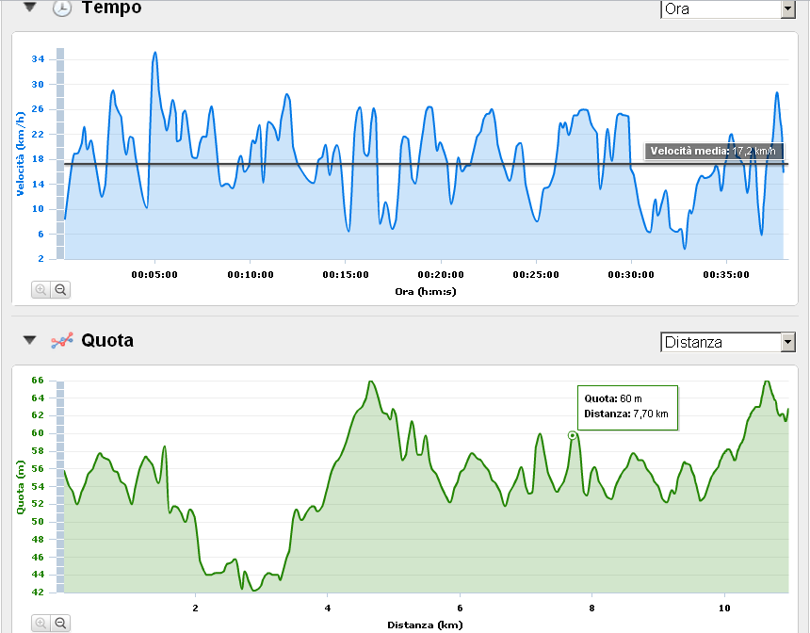
Task: Collapse the Quota section with its triangle
Action: (x=30, y=340)
